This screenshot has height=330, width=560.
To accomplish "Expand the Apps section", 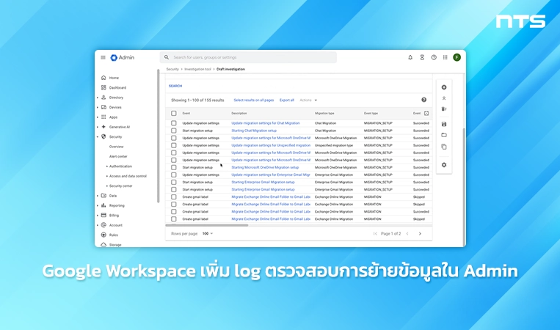I will coord(98,117).
